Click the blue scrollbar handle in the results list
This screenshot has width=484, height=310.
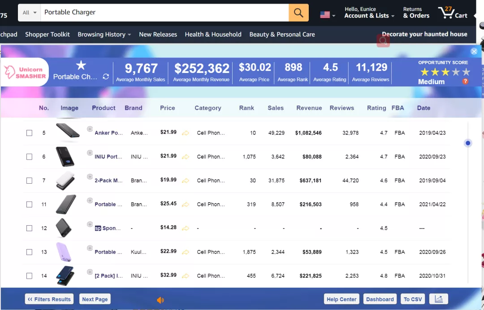point(468,143)
